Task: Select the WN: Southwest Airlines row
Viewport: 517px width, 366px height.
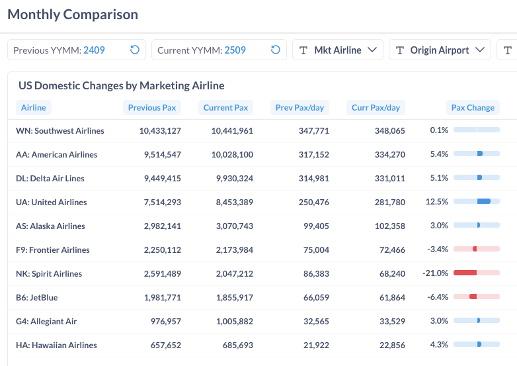Action: coord(60,131)
